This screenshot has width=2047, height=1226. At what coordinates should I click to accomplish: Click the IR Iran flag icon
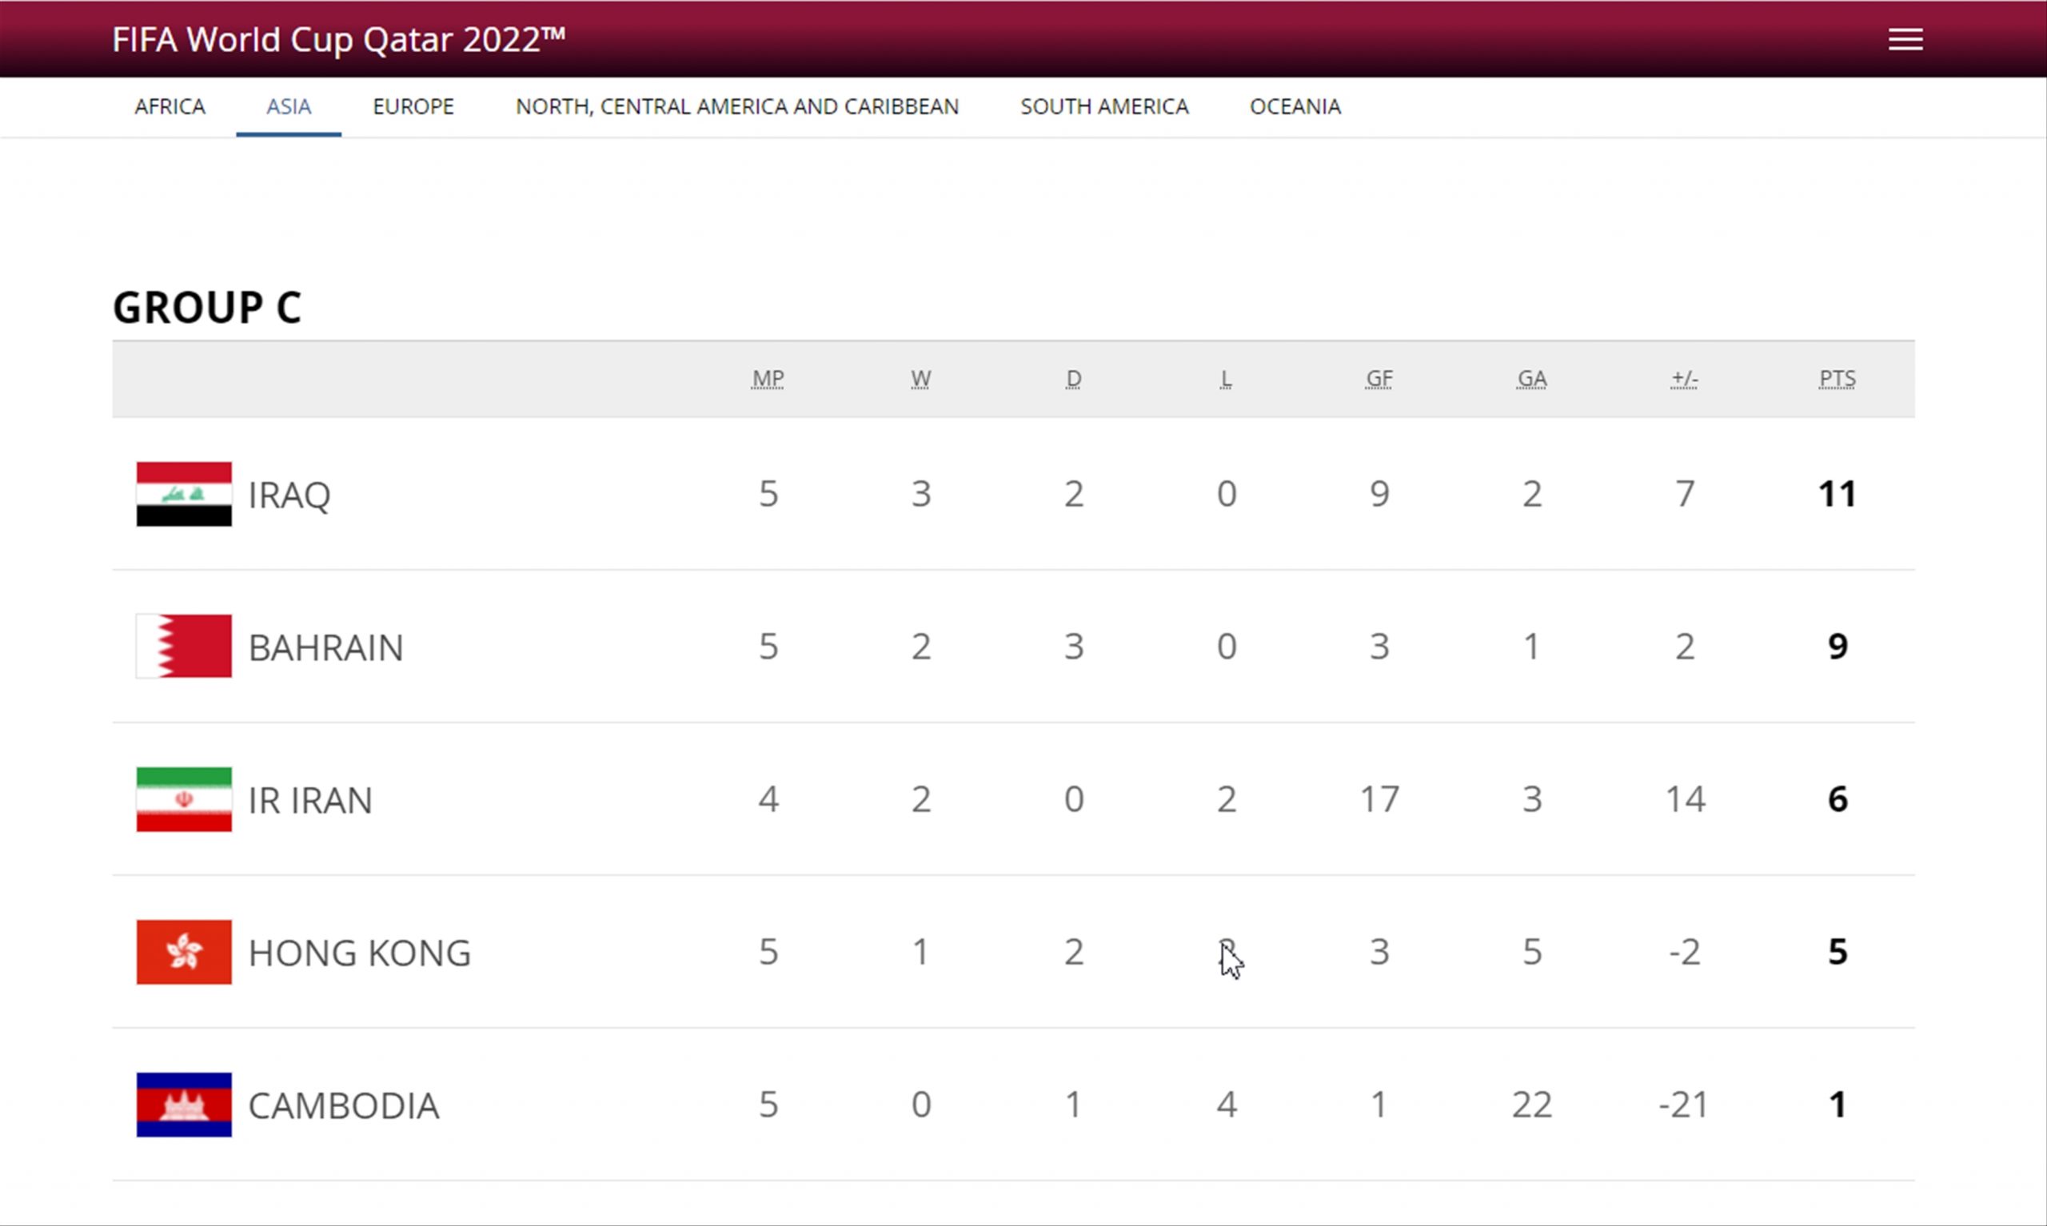click(x=183, y=799)
